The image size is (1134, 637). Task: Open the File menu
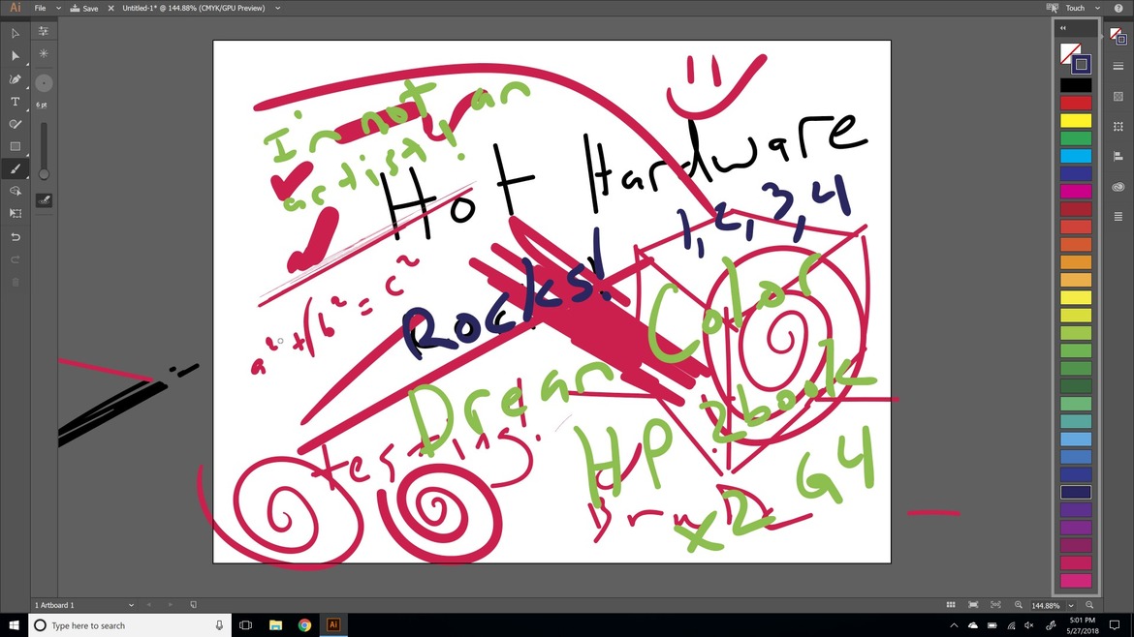click(40, 8)
